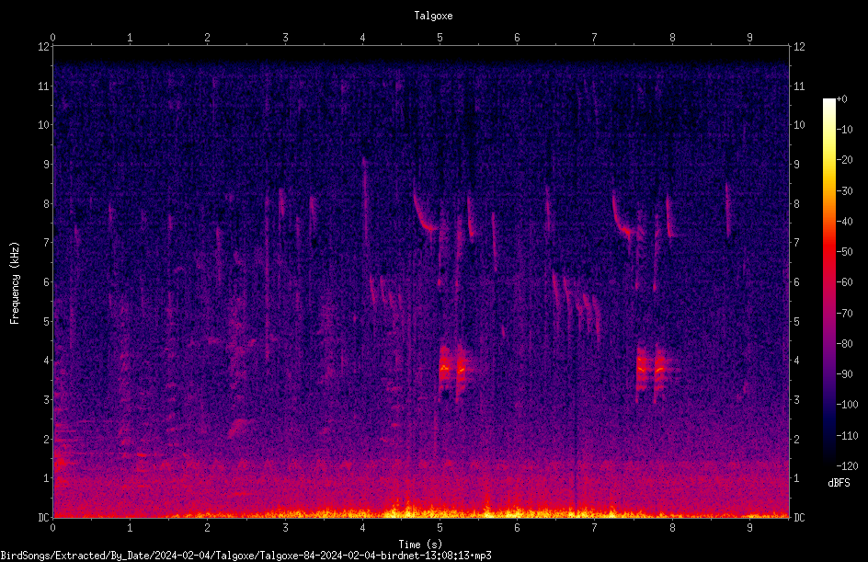Click the Talgoxe title above the spectrogram
868x562 pixels.
coord(433,16)
